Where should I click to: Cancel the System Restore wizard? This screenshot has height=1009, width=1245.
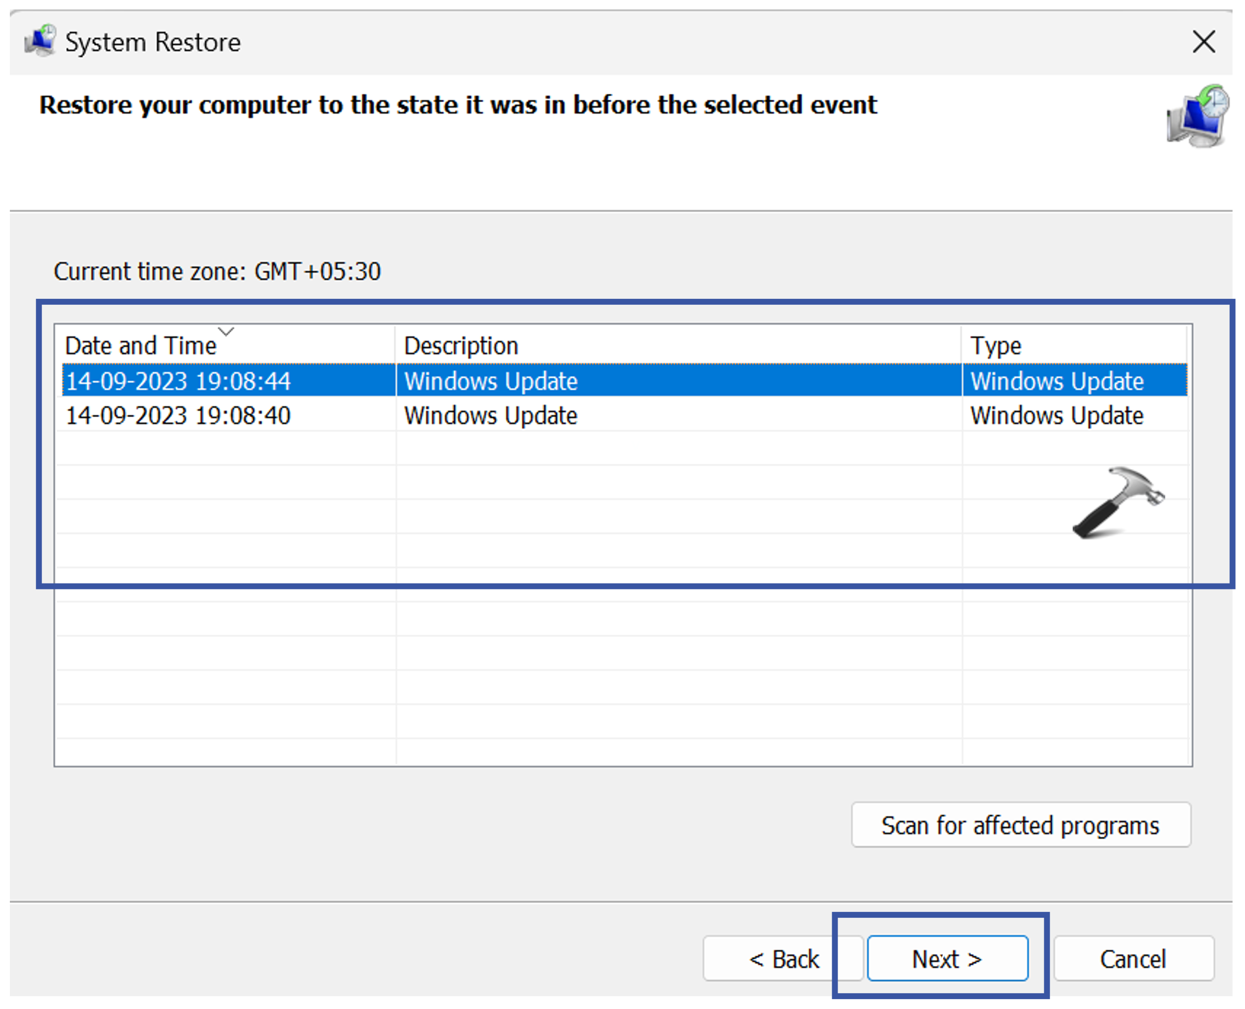(x=1133, y=959)
